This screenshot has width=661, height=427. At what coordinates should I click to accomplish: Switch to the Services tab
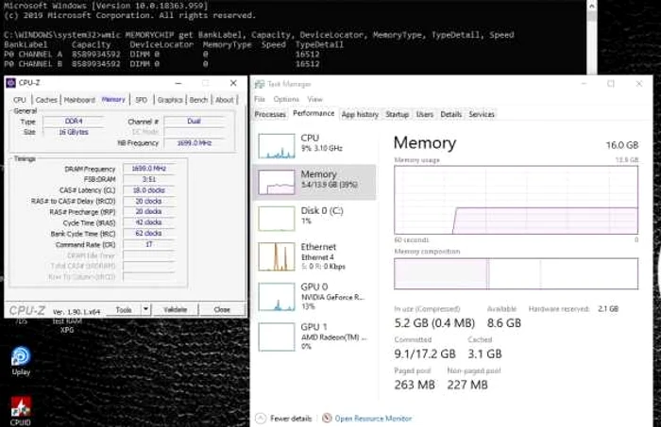(x=482, y=114)
